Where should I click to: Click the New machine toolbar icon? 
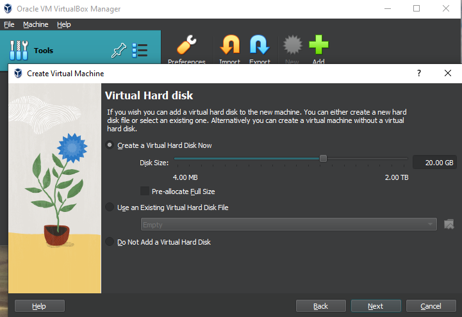tap(292, 45)
